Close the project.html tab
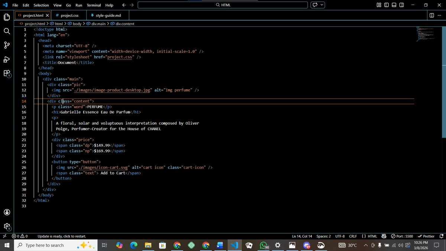446x251 pixels. [x=47, y=15]
